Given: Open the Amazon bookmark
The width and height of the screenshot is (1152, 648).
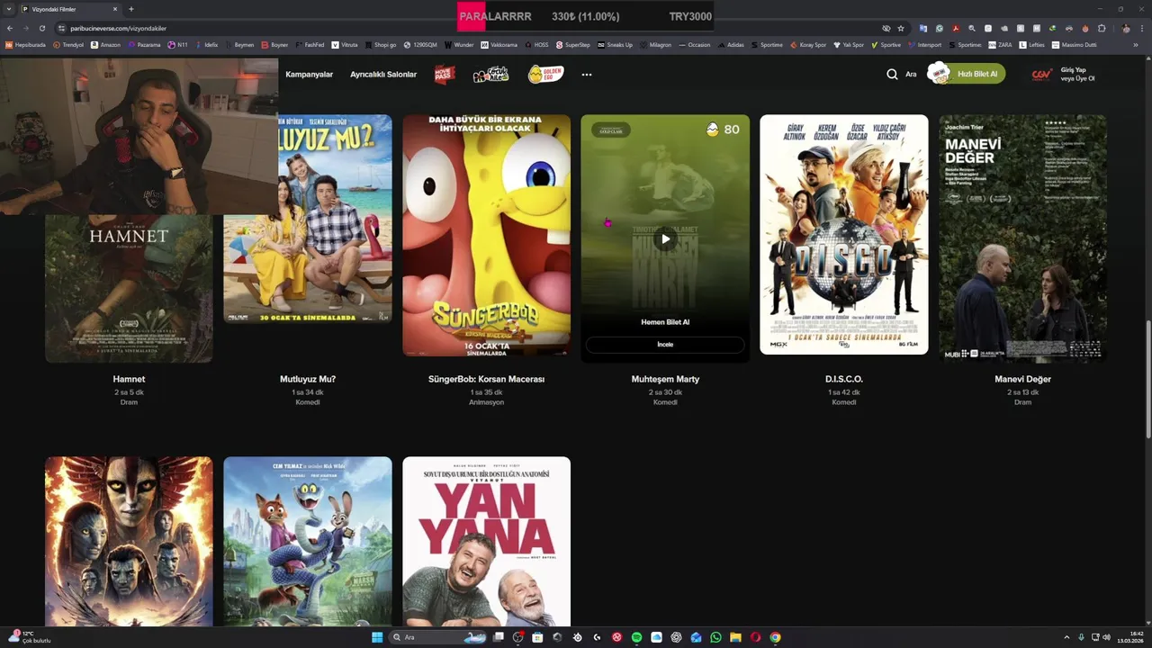Looking at the screenshot, I should (106, 44).
